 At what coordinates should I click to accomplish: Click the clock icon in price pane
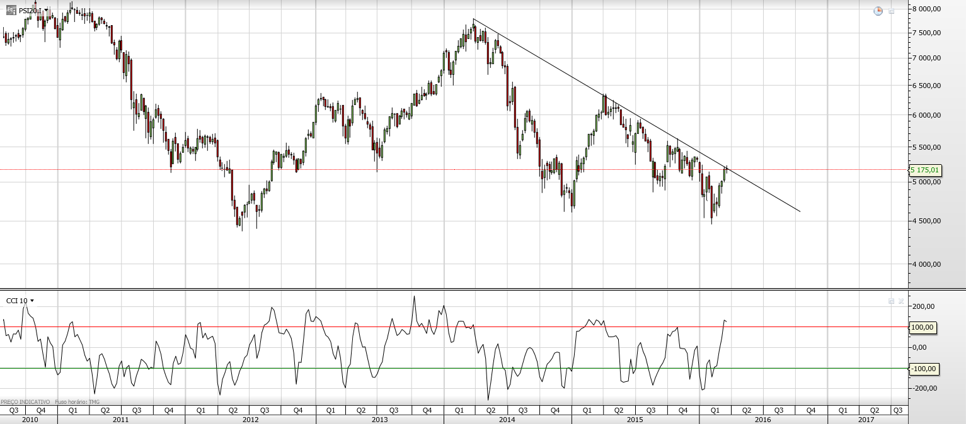(878, 11)
